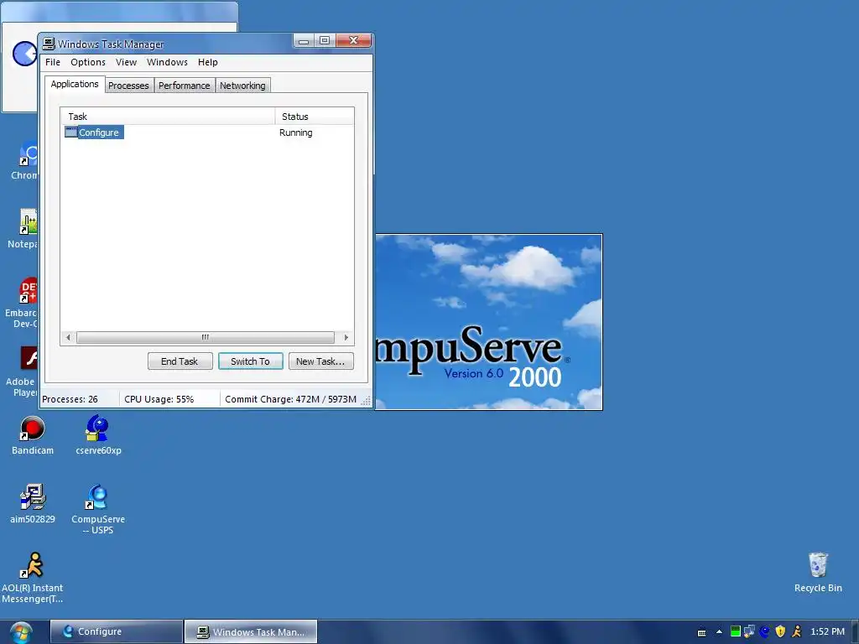Click the End Task button
This screenshot has height=644, width=859.
pyautogui.click(x=180, y=361)
